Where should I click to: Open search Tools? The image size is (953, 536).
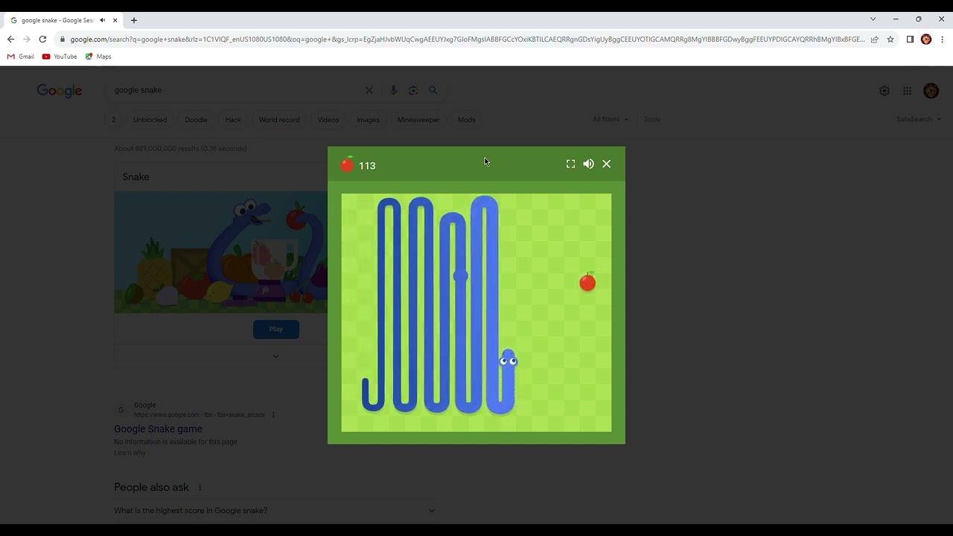[x=652, y=119]
